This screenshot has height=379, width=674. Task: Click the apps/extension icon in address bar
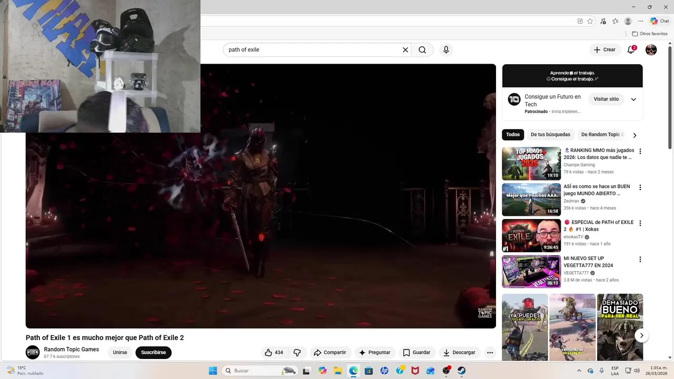tap(580, 21)
